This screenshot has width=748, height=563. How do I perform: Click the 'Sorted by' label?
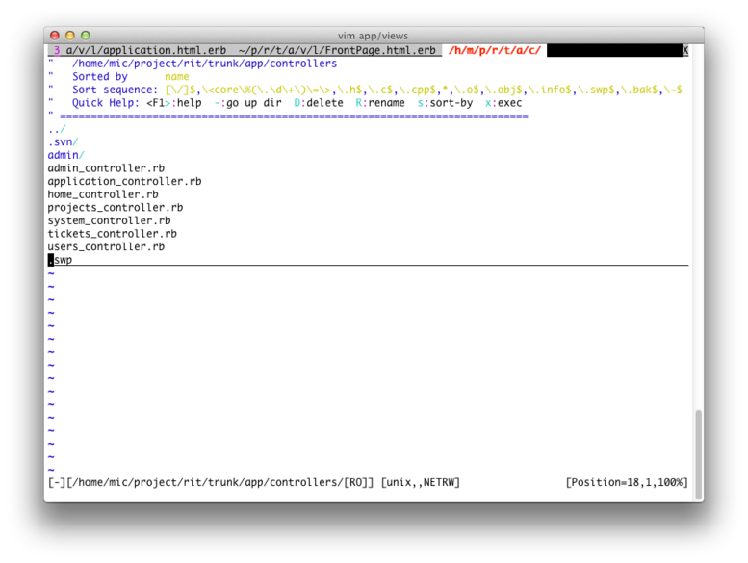100,76
